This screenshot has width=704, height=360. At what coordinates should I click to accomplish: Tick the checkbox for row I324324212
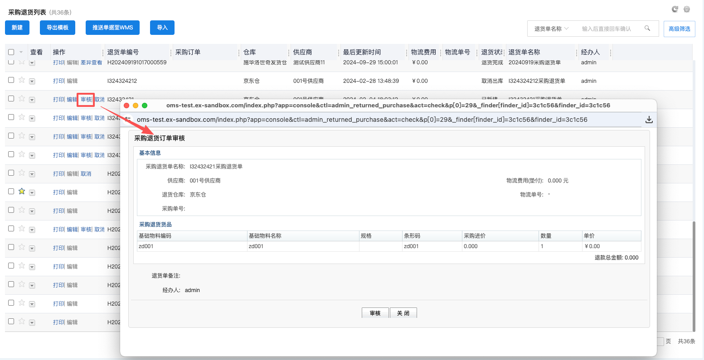pos(11,80)
